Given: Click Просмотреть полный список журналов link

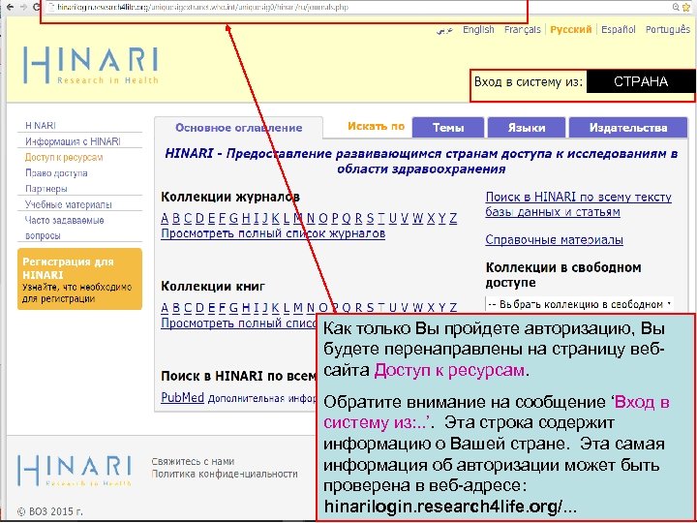Looking at the screenshot, I should click(x=273, y=233).
